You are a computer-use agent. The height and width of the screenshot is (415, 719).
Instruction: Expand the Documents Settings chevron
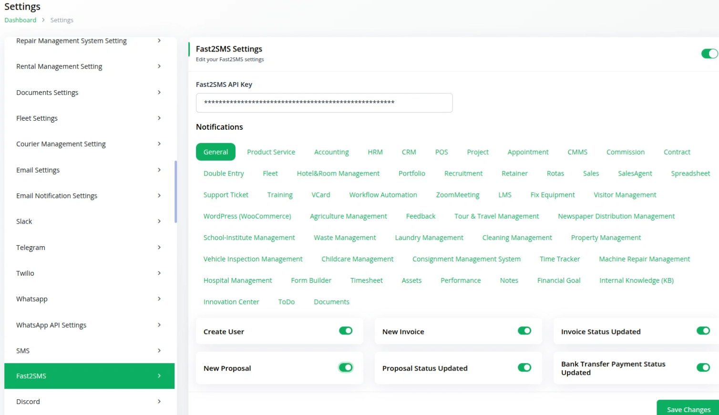point(159,92)
